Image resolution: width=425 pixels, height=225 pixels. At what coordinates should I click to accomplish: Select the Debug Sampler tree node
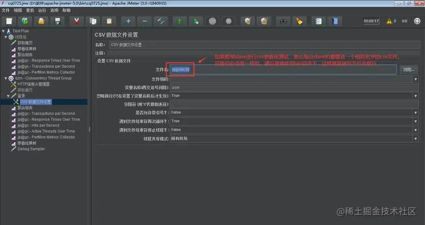[31, 149]
